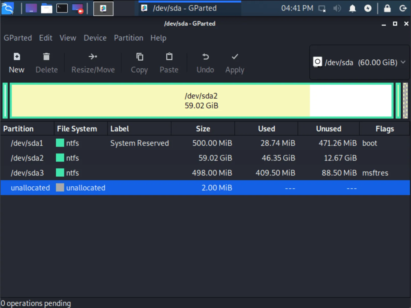
Task: Open the terminal from the taskbar
Action: click(62, 8)
